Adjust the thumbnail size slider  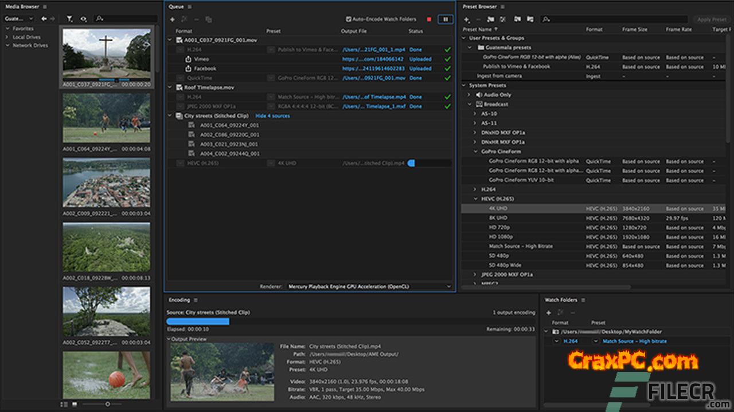tap(107, 404)
